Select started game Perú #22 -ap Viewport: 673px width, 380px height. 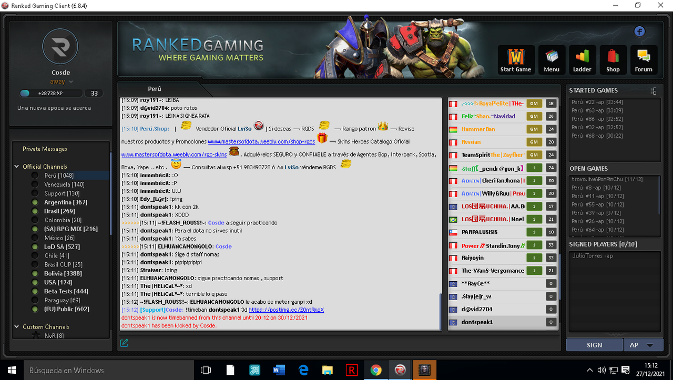[x=597, y=102]
